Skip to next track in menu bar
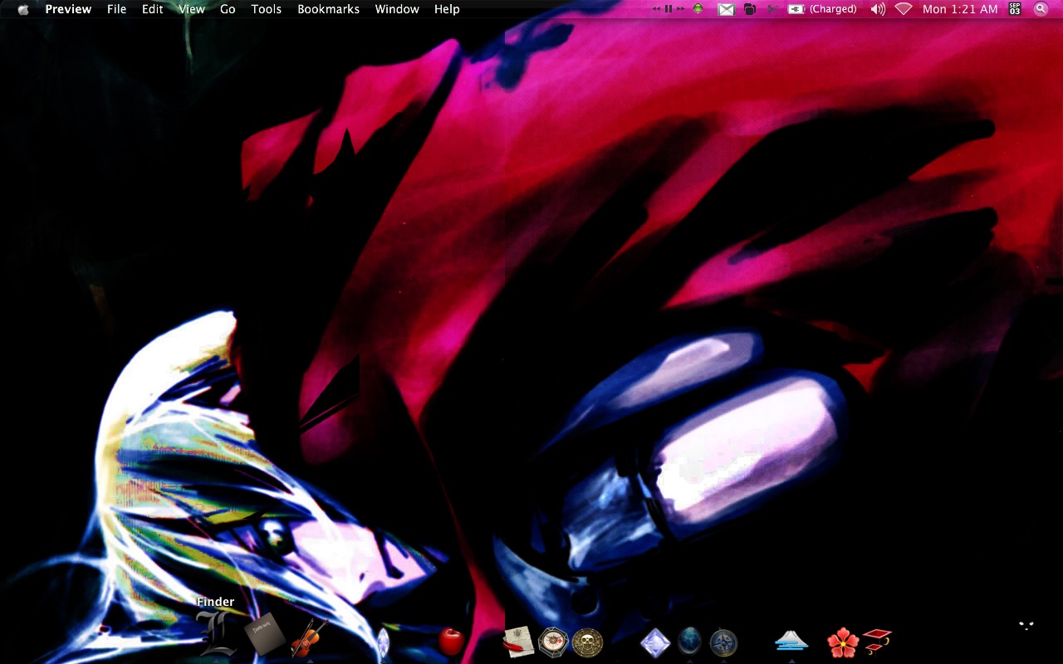Screen dimensions: 1063x664 (x=681, y=9)
